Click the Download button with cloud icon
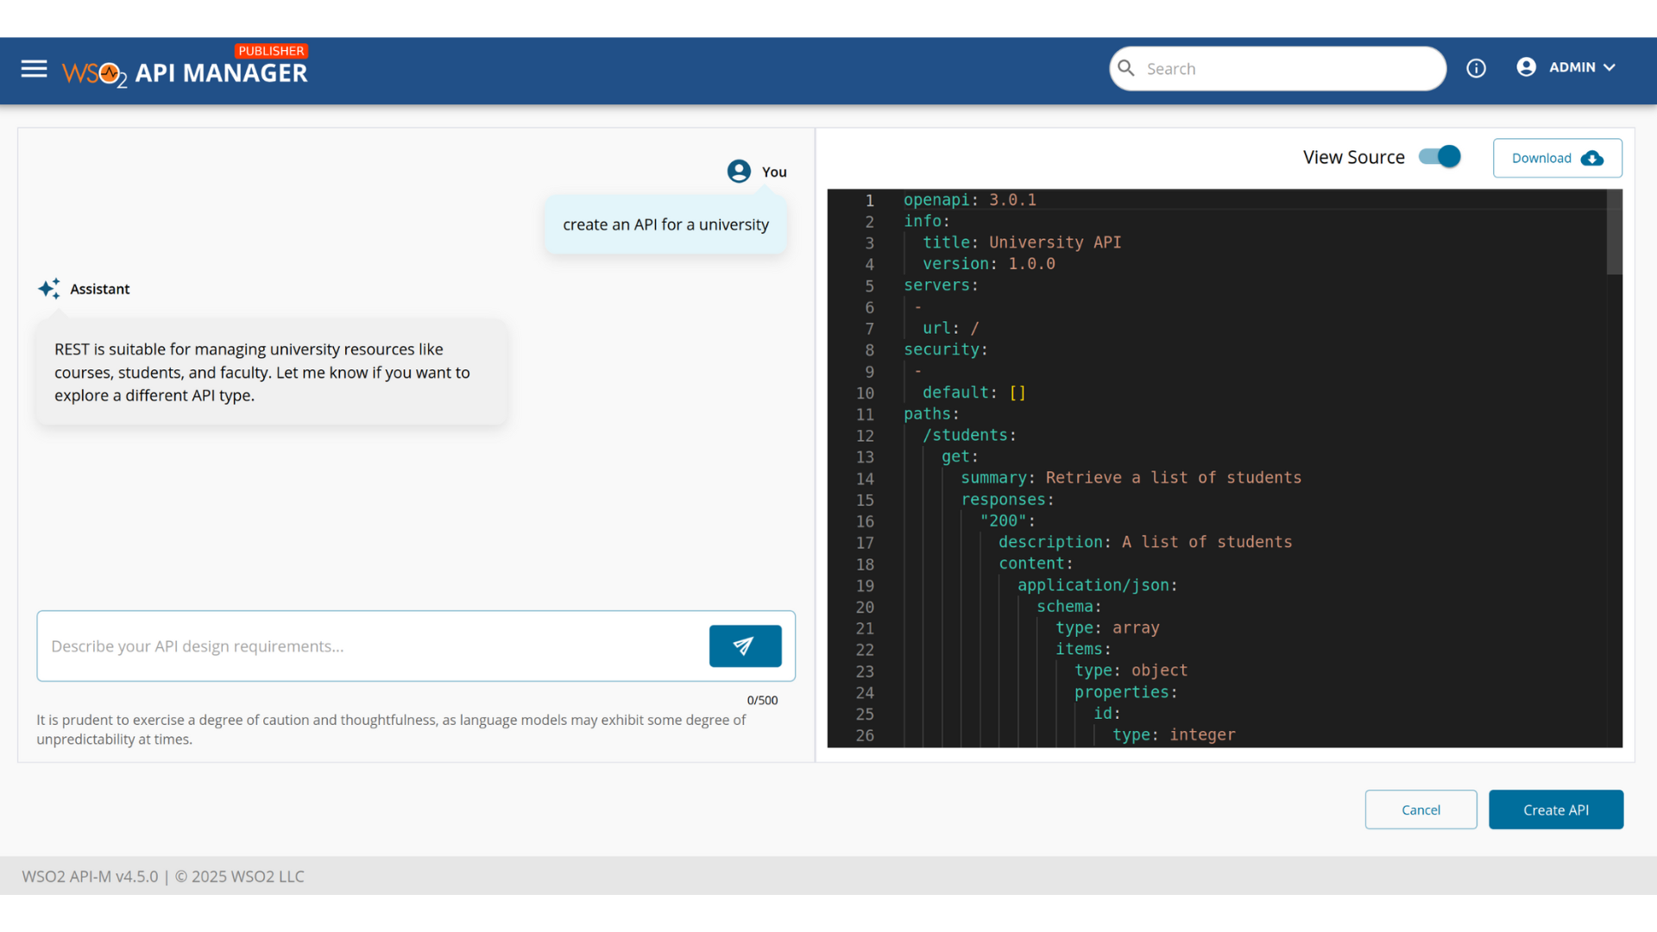1657x932 pixels. [1557, 158]
